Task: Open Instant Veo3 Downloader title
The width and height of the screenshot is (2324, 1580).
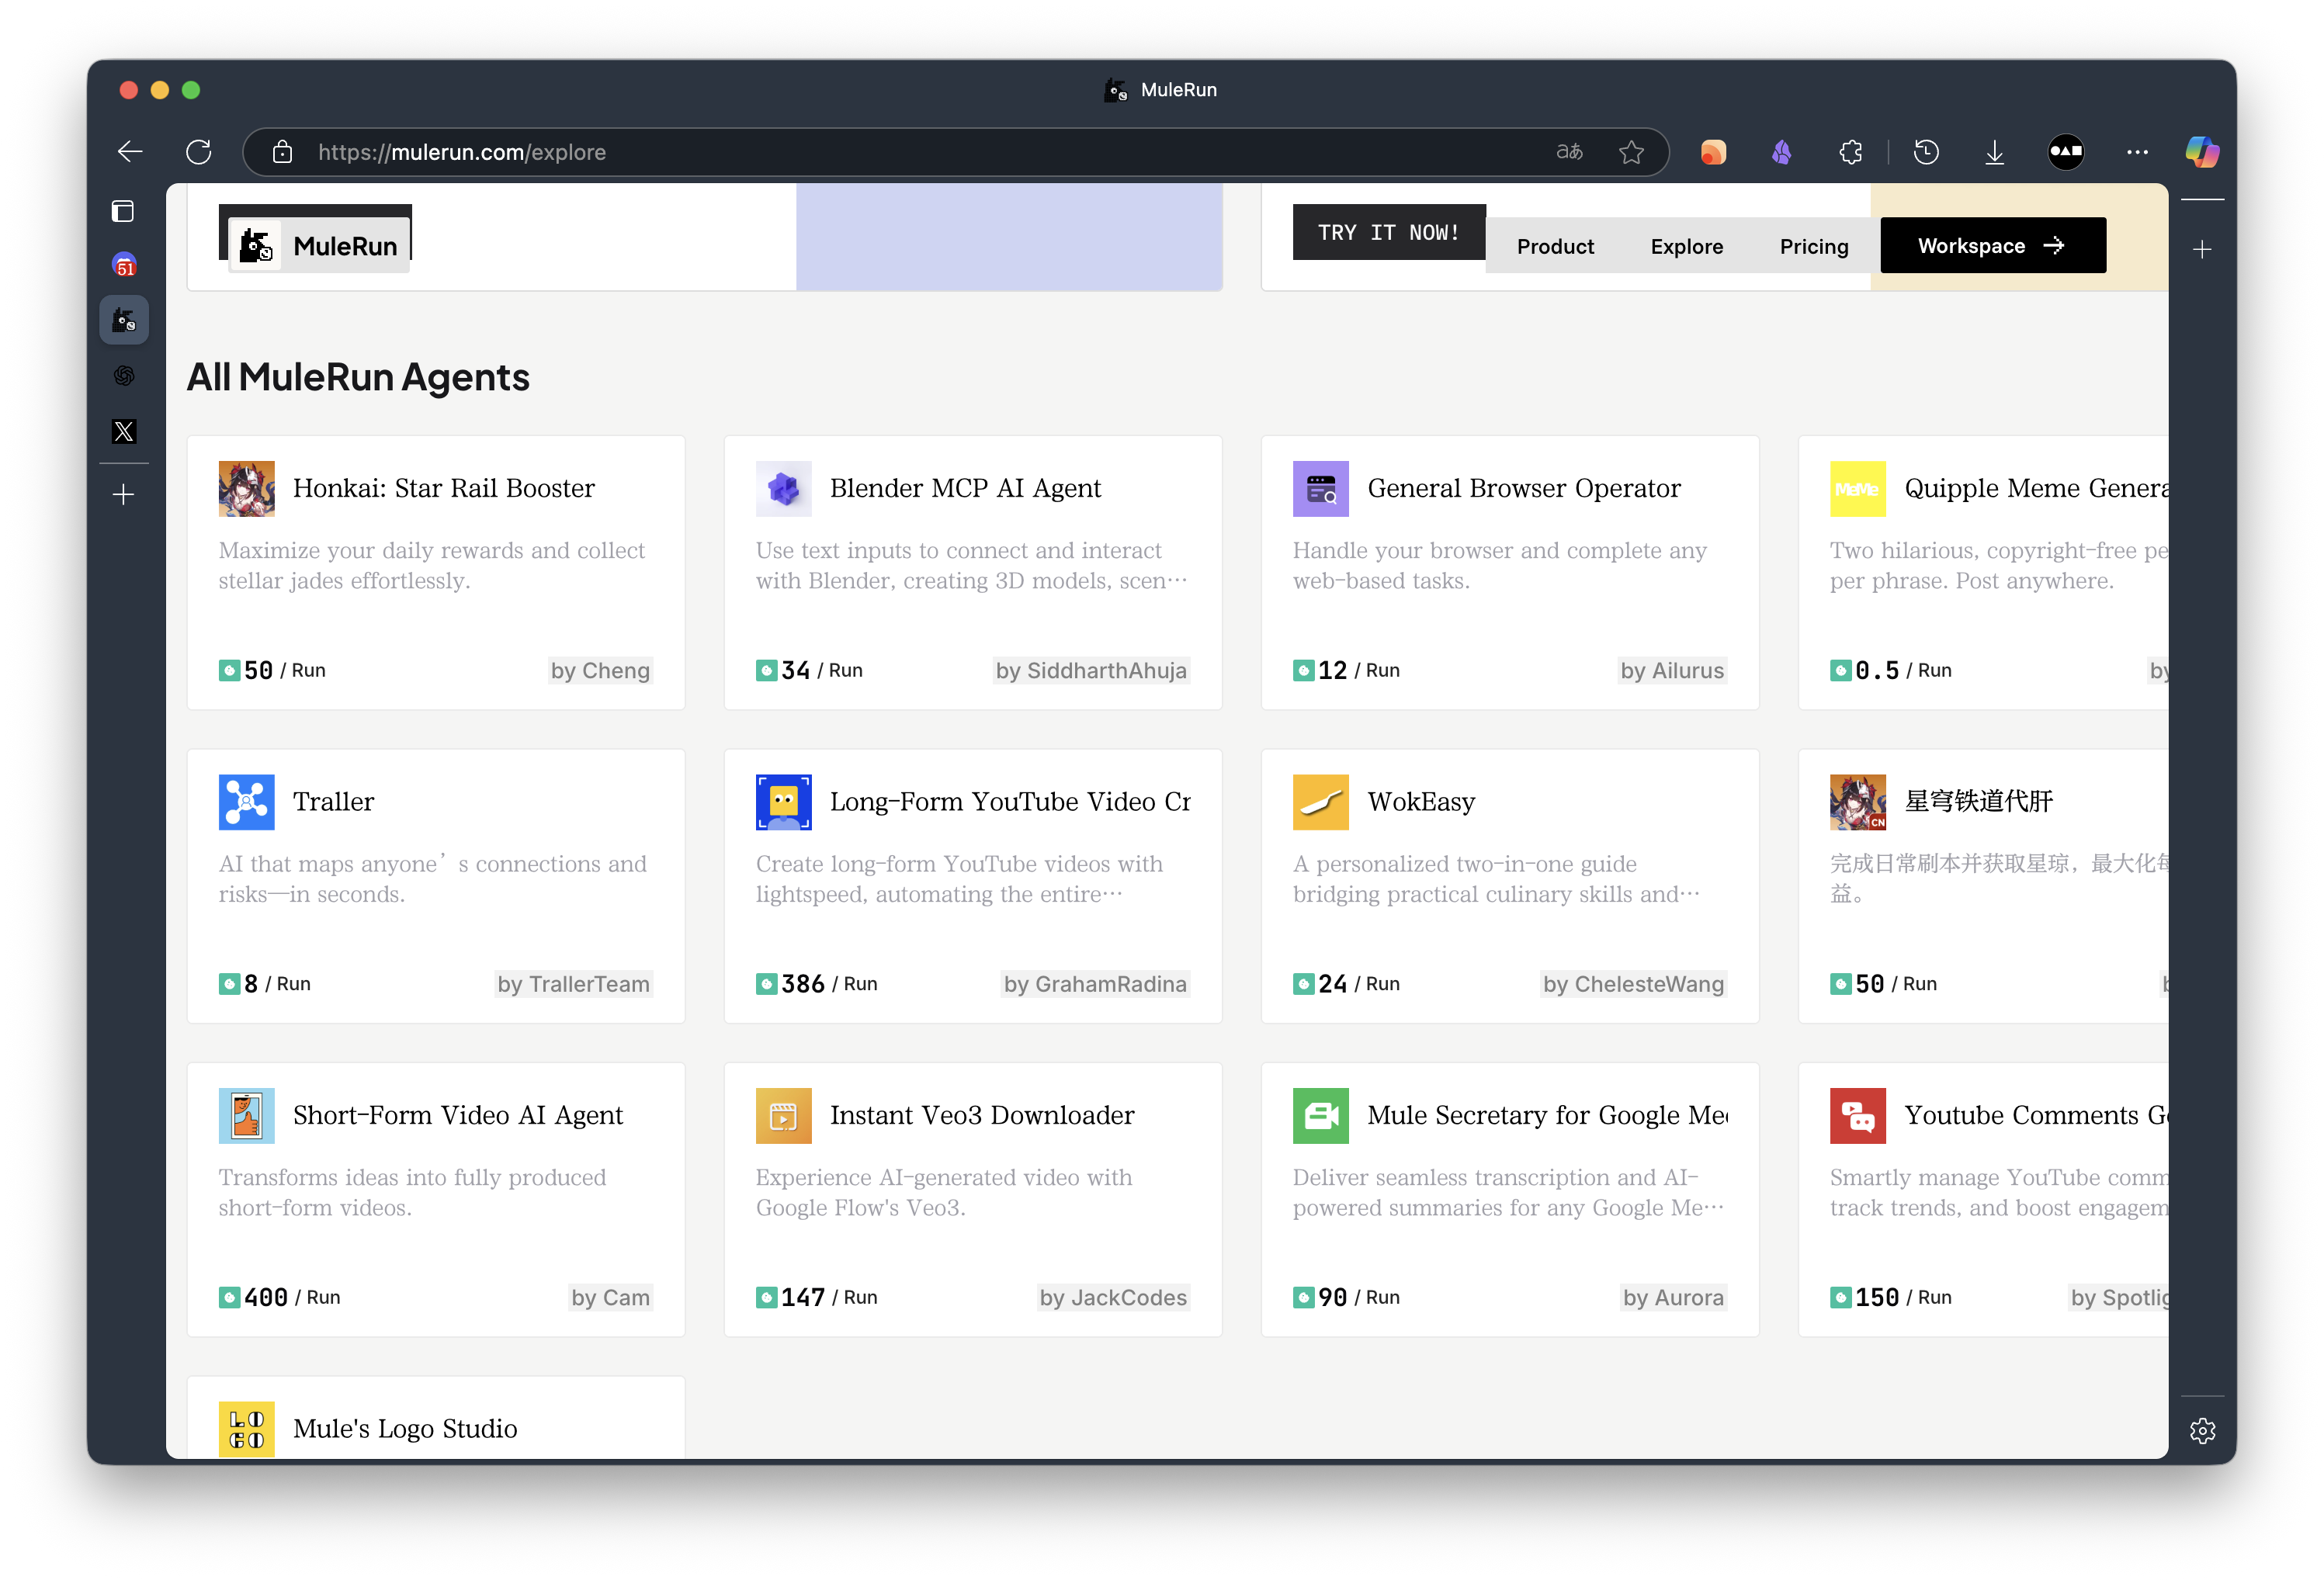Action: pos(981,1115)
